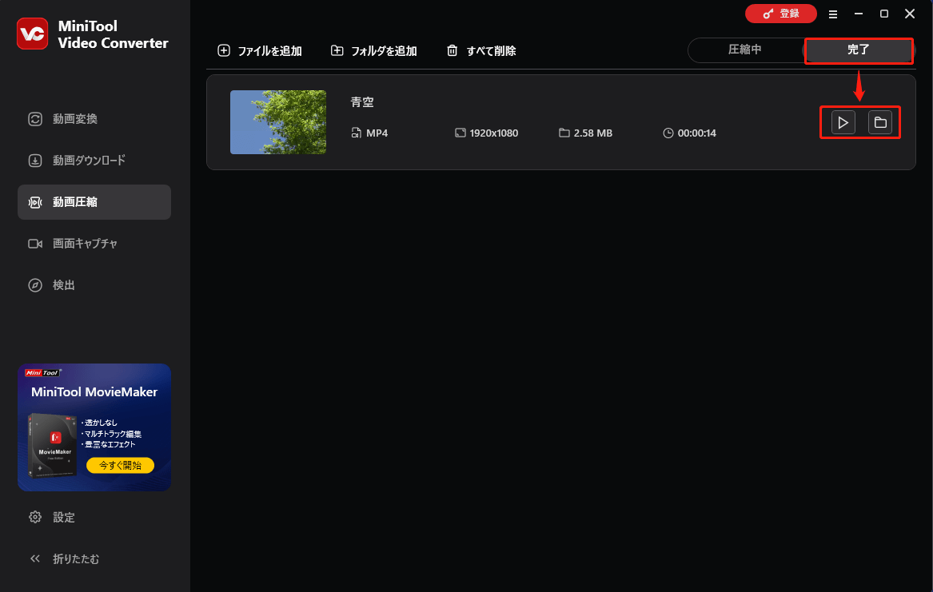Image resolution: width=933 pixels, height=592 pixels.
Task: Open the 検出 section
Action: pos(94,285)
